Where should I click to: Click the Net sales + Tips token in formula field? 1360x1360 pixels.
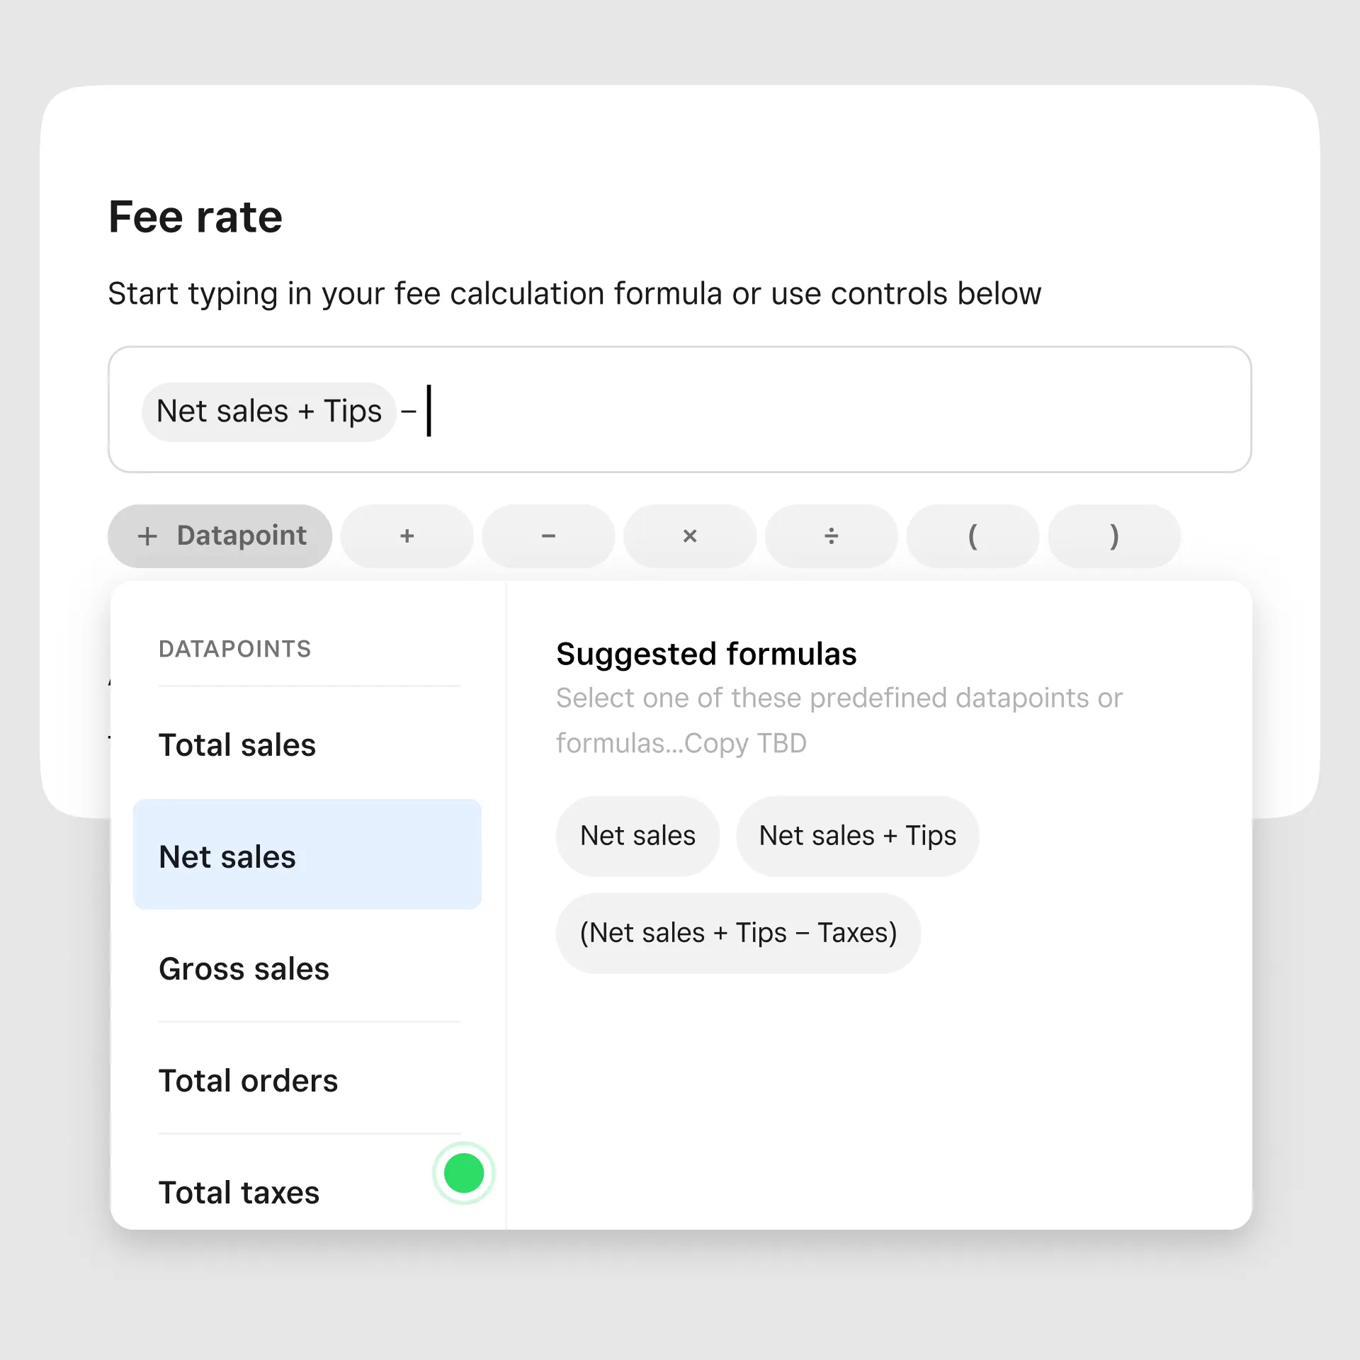coord(268,412)
